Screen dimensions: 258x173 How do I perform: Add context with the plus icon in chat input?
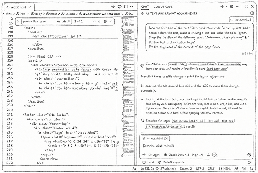point(144,154)
